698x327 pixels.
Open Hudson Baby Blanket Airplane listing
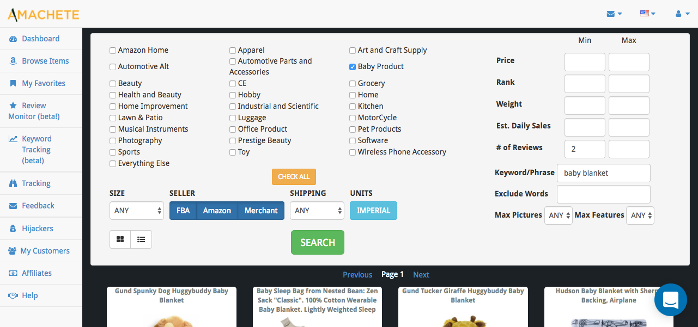[x=609, y=295]
